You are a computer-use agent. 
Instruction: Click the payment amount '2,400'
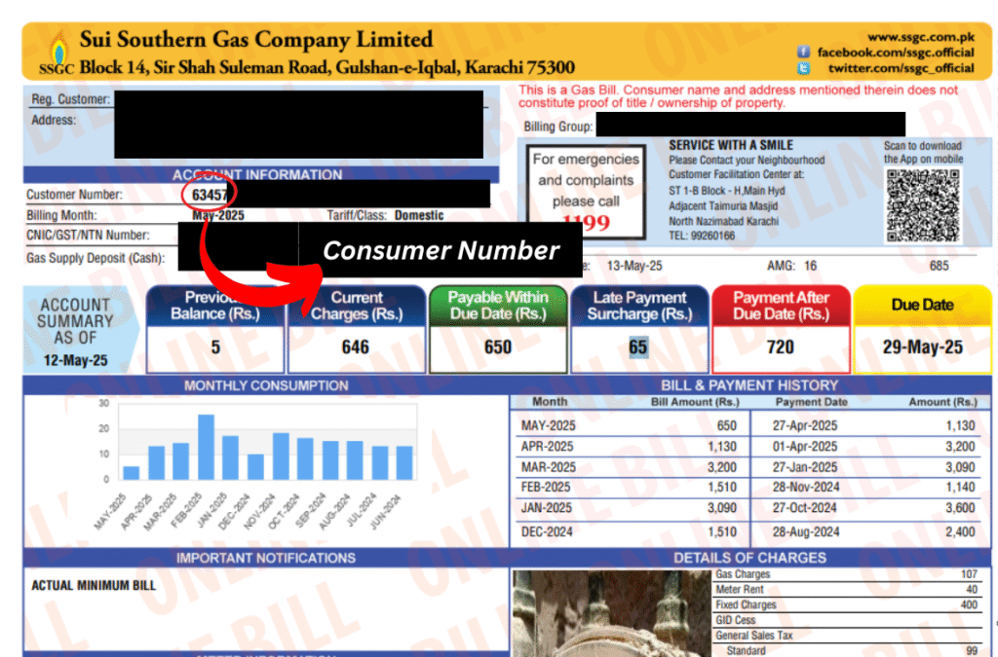pyautogui.click(x=960, y=531)
